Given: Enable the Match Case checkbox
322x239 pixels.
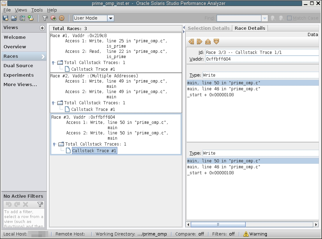Looking at the screenshot, I should tap(289, 18).
